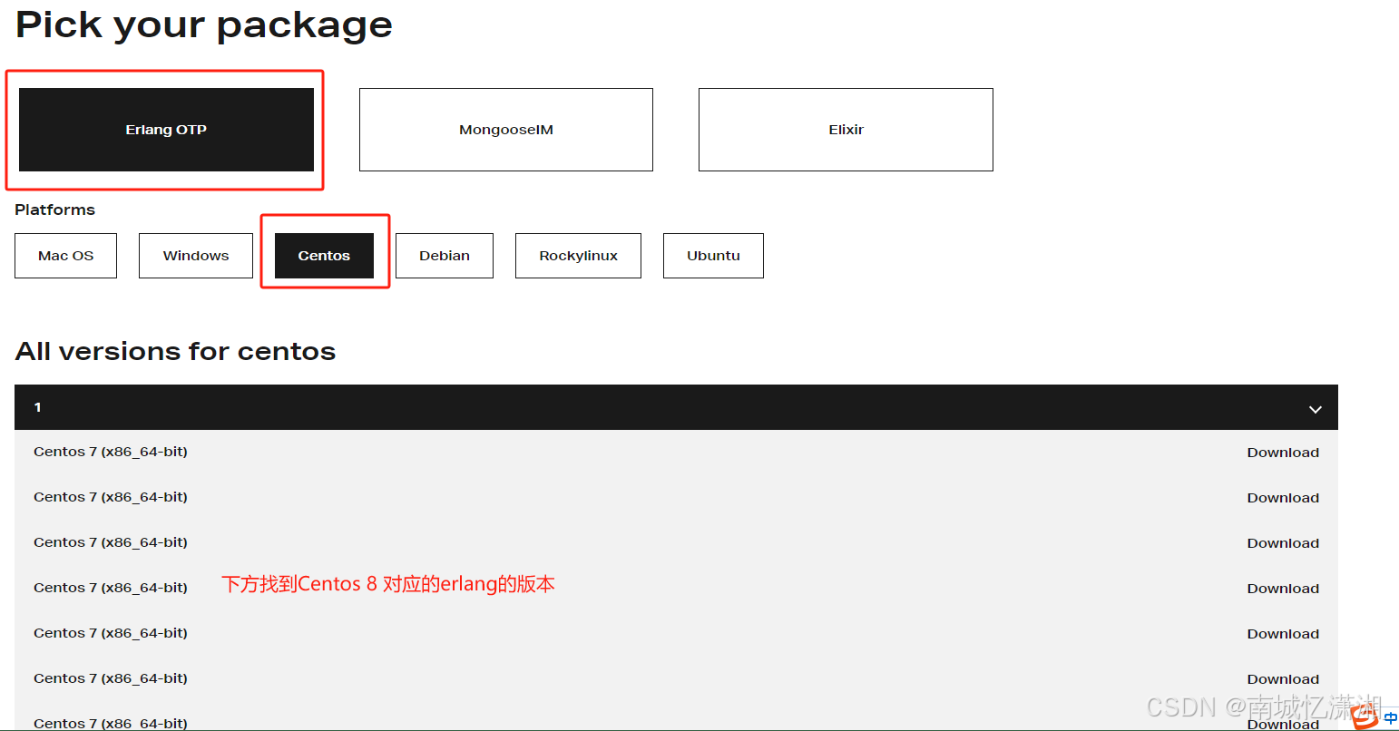Image resolution: width=1399 pixels, height=731 pixels.
Task: Pick the Elixir package
Action: (846, 130)
